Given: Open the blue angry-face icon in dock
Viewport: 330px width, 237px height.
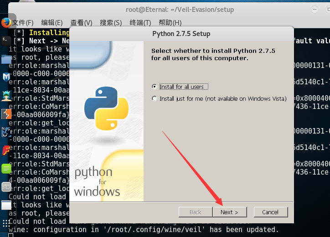Looking at the screenshot, I should [x=6, y=132].
